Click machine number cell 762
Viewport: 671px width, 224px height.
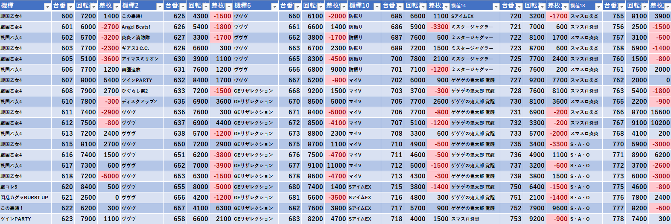pos(614,80)
